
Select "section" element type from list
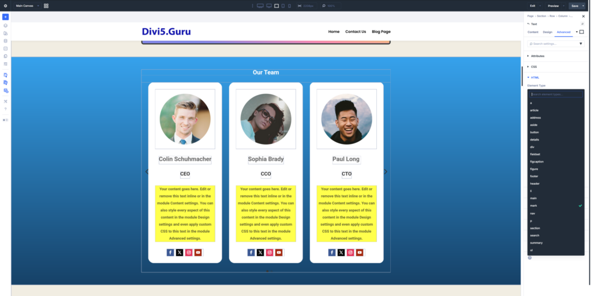(535, 228)
